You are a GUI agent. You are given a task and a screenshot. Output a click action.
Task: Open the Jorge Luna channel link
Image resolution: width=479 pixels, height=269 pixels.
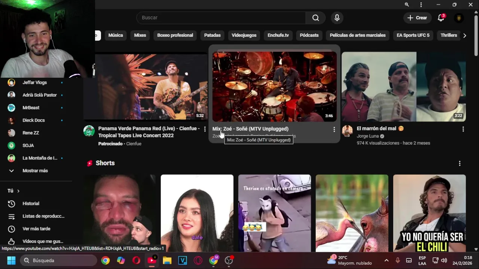(368, 136)
